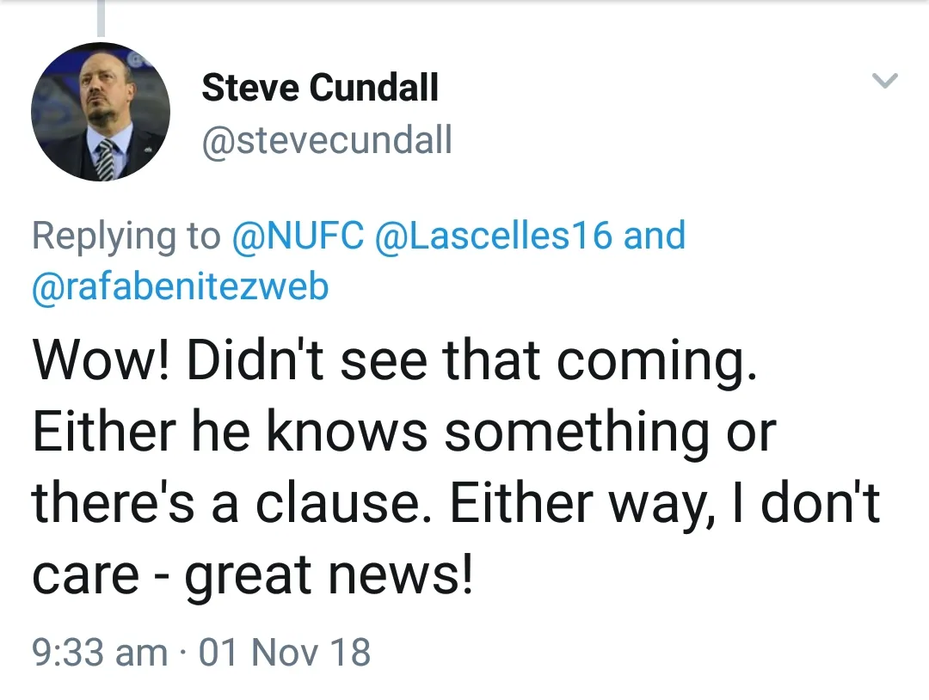Click the 'Replying to' label
The image size is (929, 700).
click(x=126, y=236)
